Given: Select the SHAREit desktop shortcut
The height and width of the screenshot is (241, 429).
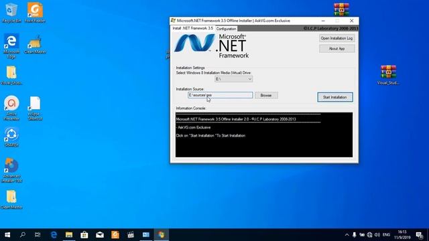Looking at the screenshot, I should [11, 137].
